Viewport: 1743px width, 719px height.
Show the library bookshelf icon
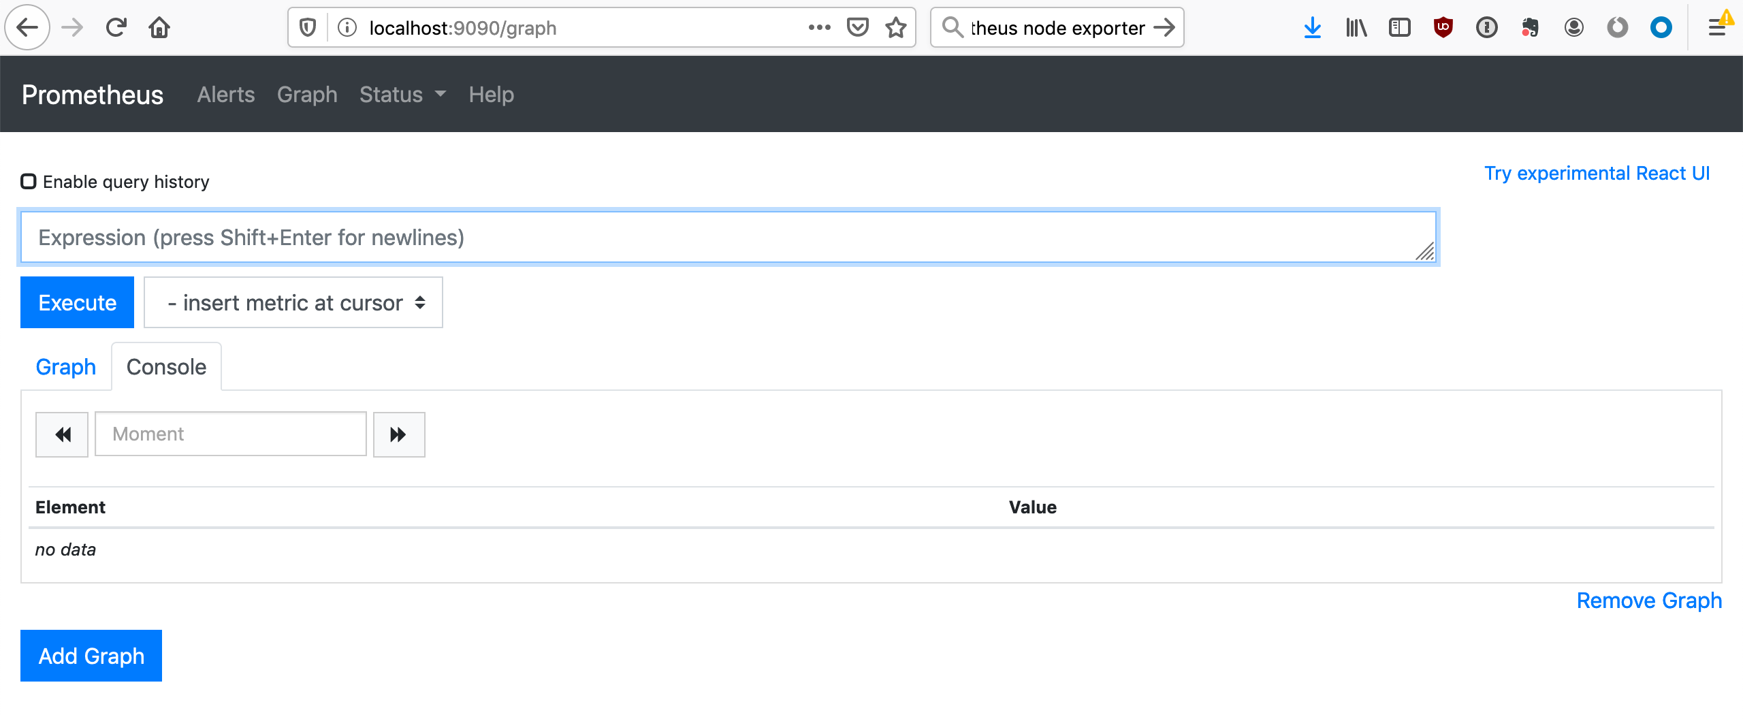(x=1356, y=28)
